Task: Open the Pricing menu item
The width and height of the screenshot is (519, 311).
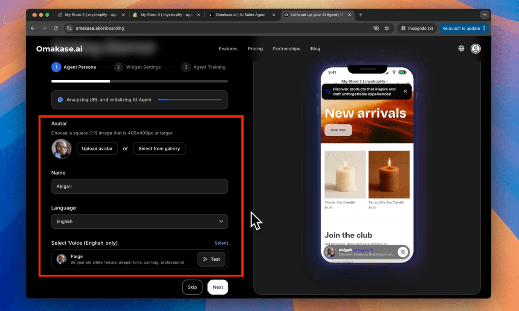Action: 255,49
